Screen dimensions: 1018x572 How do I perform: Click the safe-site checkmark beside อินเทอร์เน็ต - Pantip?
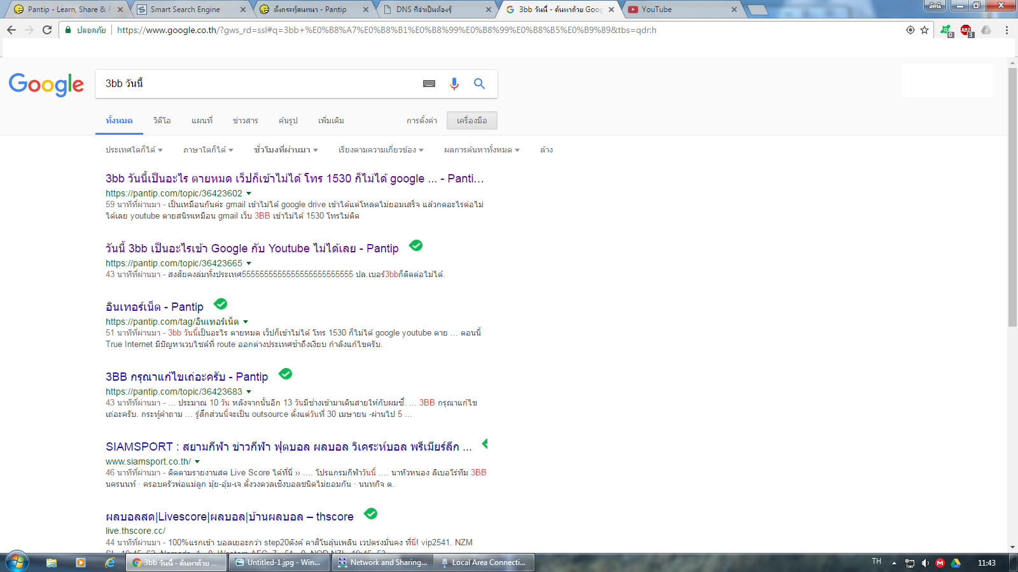tap(220, 304)
